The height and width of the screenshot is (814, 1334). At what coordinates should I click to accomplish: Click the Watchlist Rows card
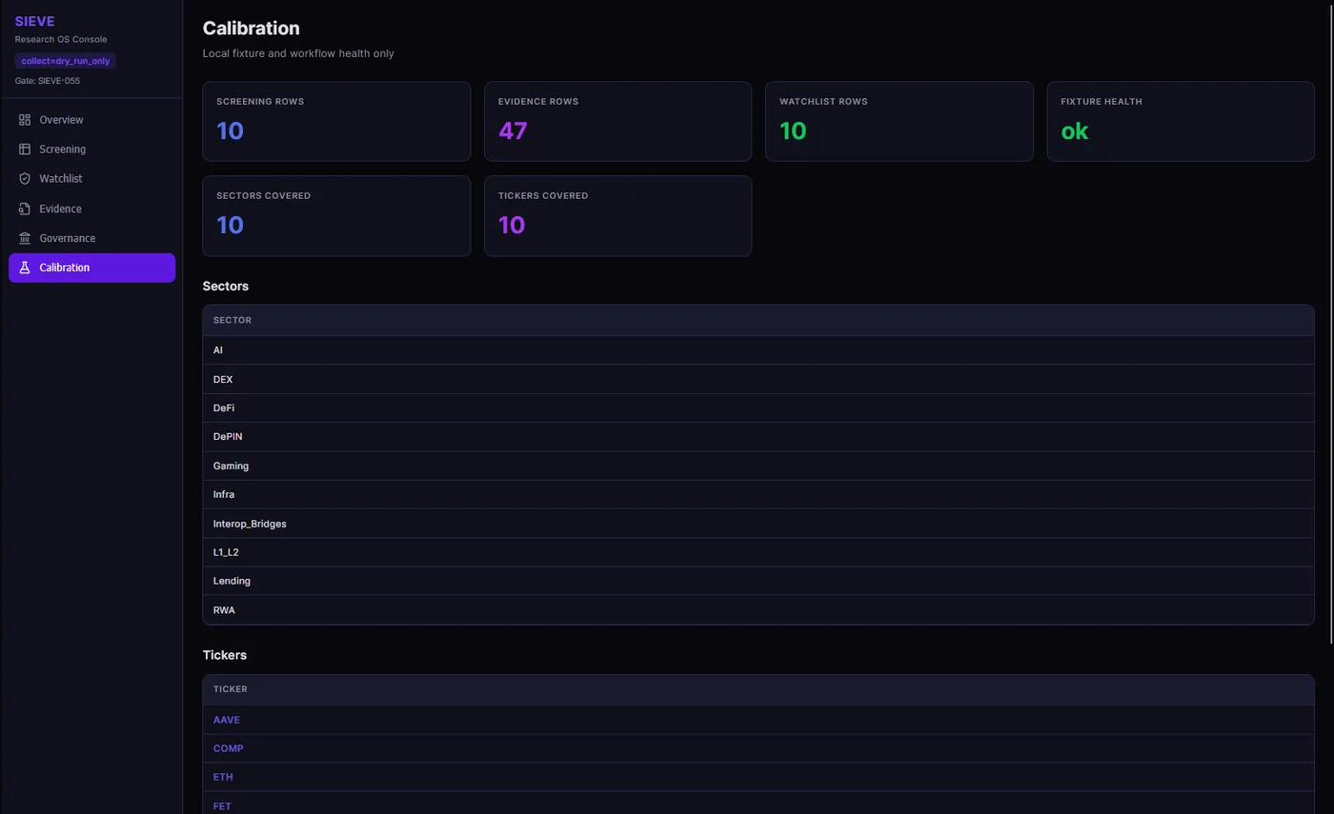coord(899,121)
